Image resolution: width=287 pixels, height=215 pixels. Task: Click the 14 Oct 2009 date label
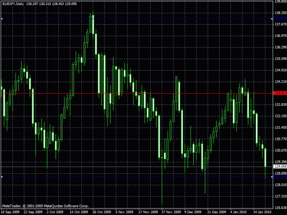(x=79, y=212)
